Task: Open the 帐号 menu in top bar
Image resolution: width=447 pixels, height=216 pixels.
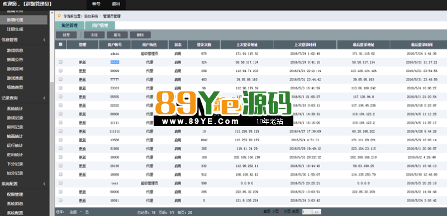Action: 96,4
